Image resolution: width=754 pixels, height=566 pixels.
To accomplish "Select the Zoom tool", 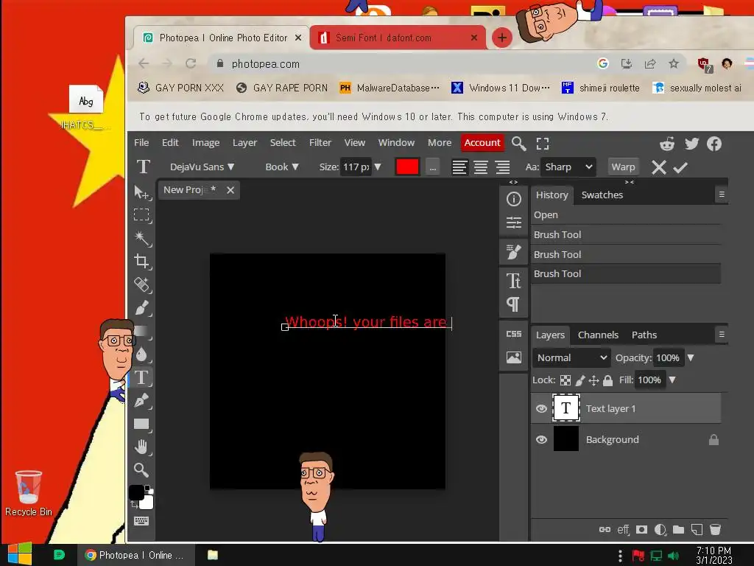I will 141,469.
